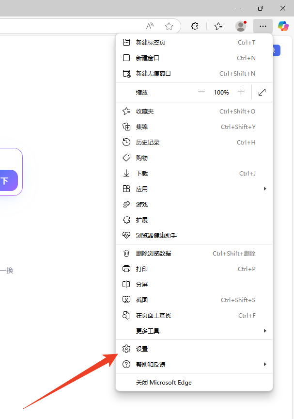Screen dimensions: 294x419
Task: Click the new tab icon beside 新建标签页
Action: click(126, 42)
